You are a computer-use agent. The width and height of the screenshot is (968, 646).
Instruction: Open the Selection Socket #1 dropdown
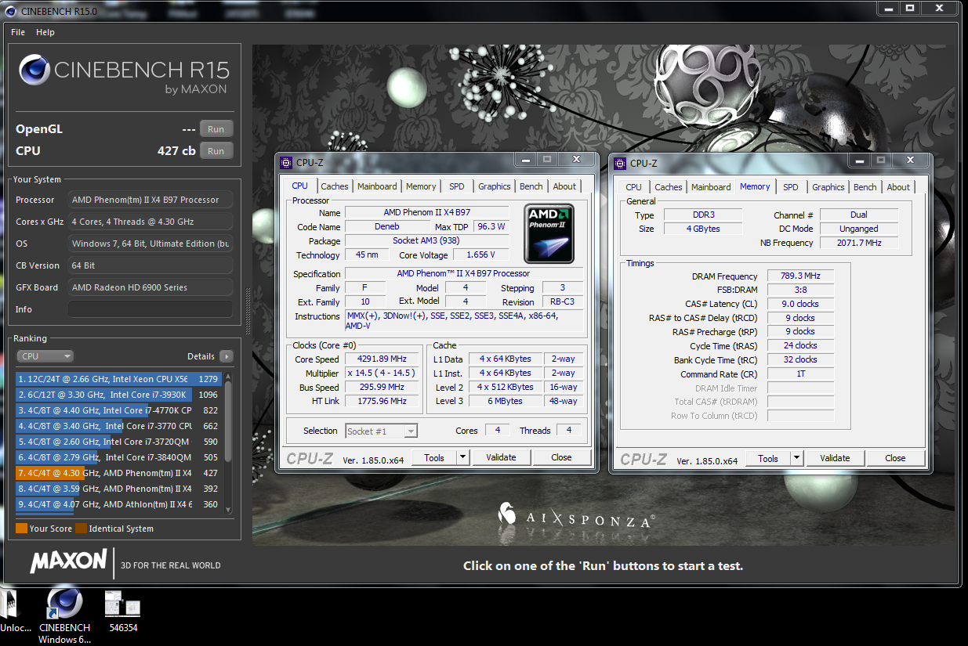[x=381, y=431]
